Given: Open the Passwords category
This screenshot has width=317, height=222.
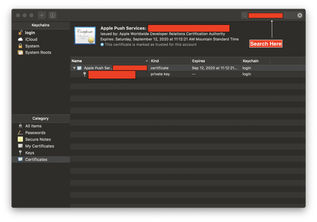Looking at the screenshot, I should pyautogui.click(x=35, y=133).
